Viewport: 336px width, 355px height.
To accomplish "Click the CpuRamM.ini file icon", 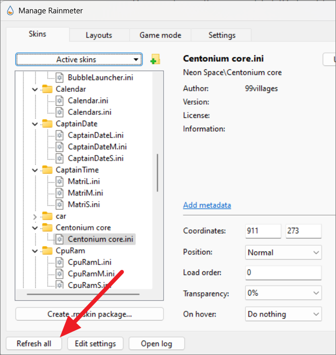I will tap(59, 274).
